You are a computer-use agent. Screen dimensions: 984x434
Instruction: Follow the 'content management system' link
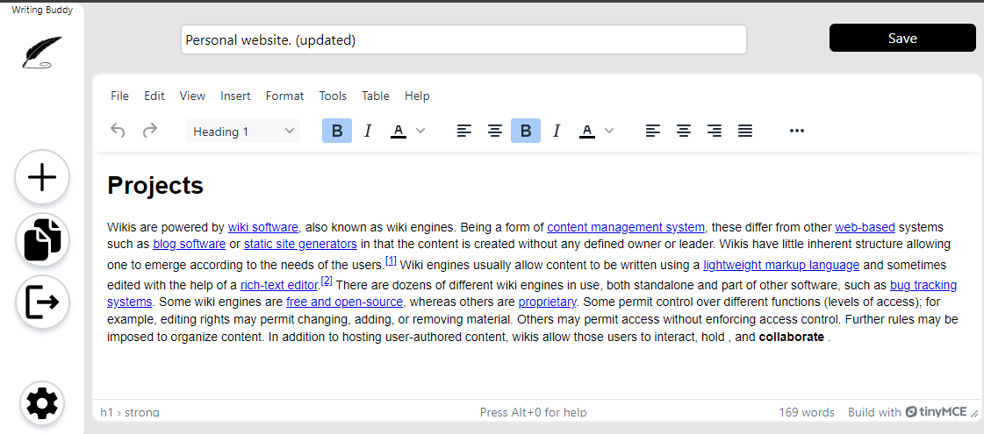625,227
